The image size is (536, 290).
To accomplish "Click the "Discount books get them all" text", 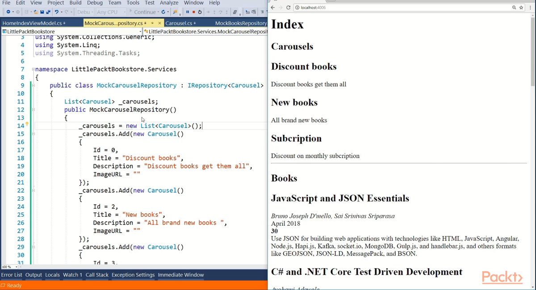I will point(309,84).
